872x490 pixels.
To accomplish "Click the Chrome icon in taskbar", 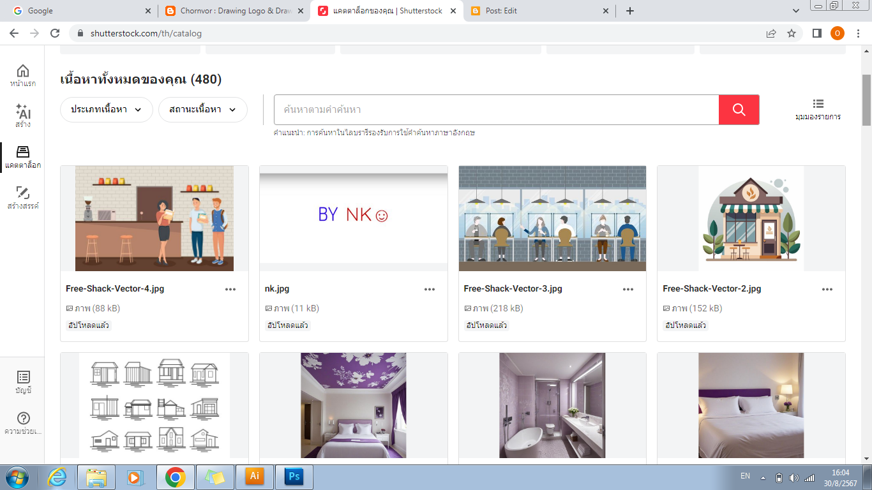I will (175, 477).
